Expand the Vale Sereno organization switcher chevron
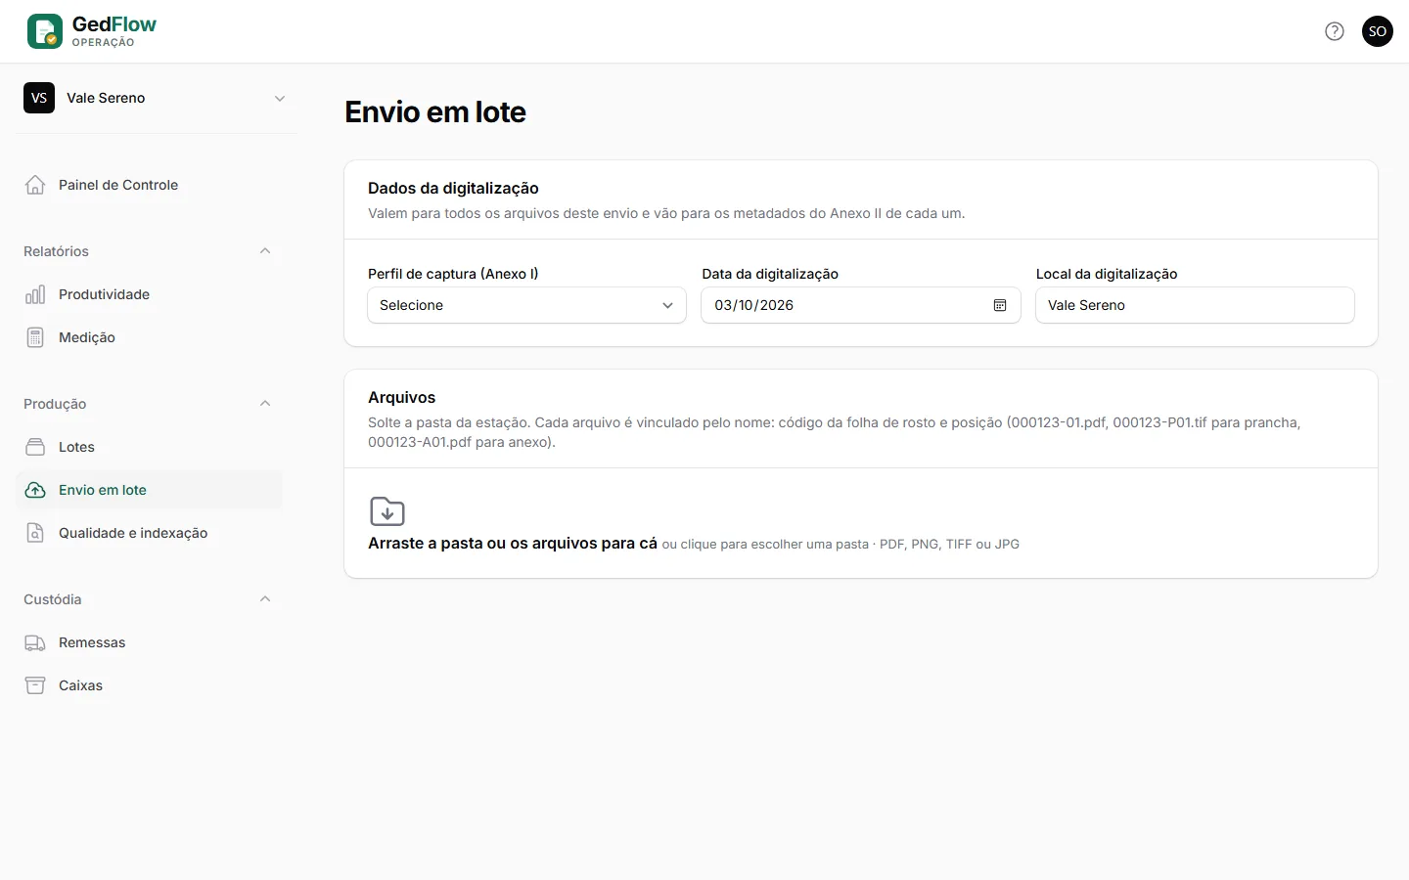The image size is (1409, 880). tap(280, 98)
